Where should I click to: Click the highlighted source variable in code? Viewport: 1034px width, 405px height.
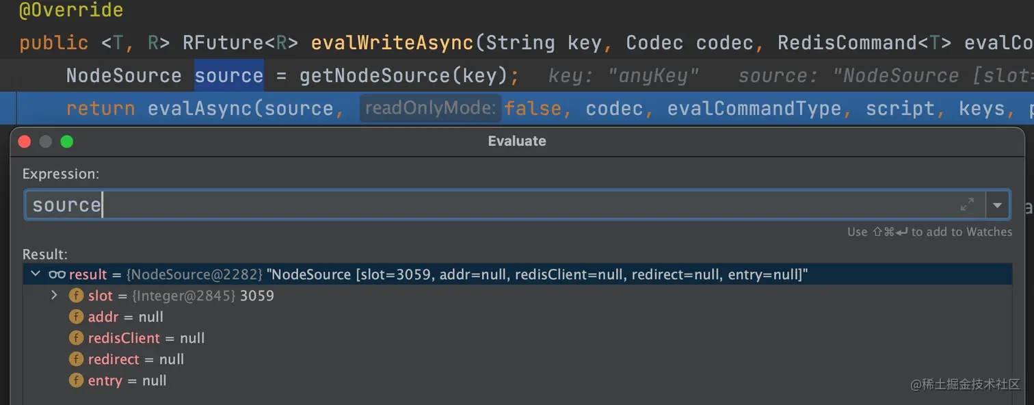(x=229, y=75)
